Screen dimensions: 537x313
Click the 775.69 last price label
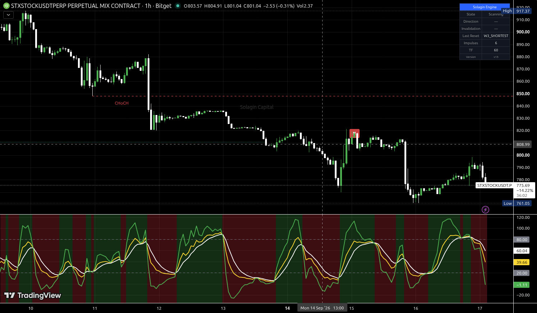(x=523, y=185)
